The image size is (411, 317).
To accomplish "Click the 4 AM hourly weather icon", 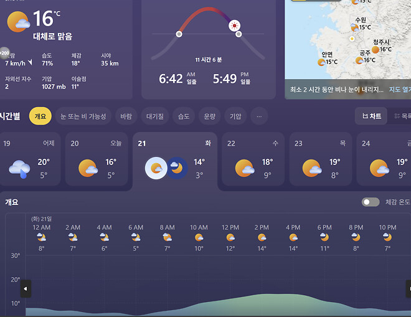I will coord(105,237).
